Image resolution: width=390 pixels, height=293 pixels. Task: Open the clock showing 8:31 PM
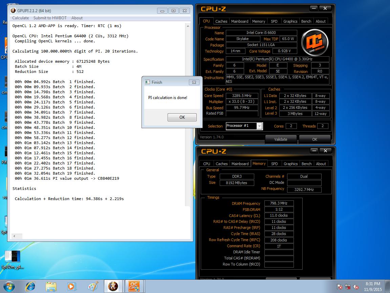373,287
